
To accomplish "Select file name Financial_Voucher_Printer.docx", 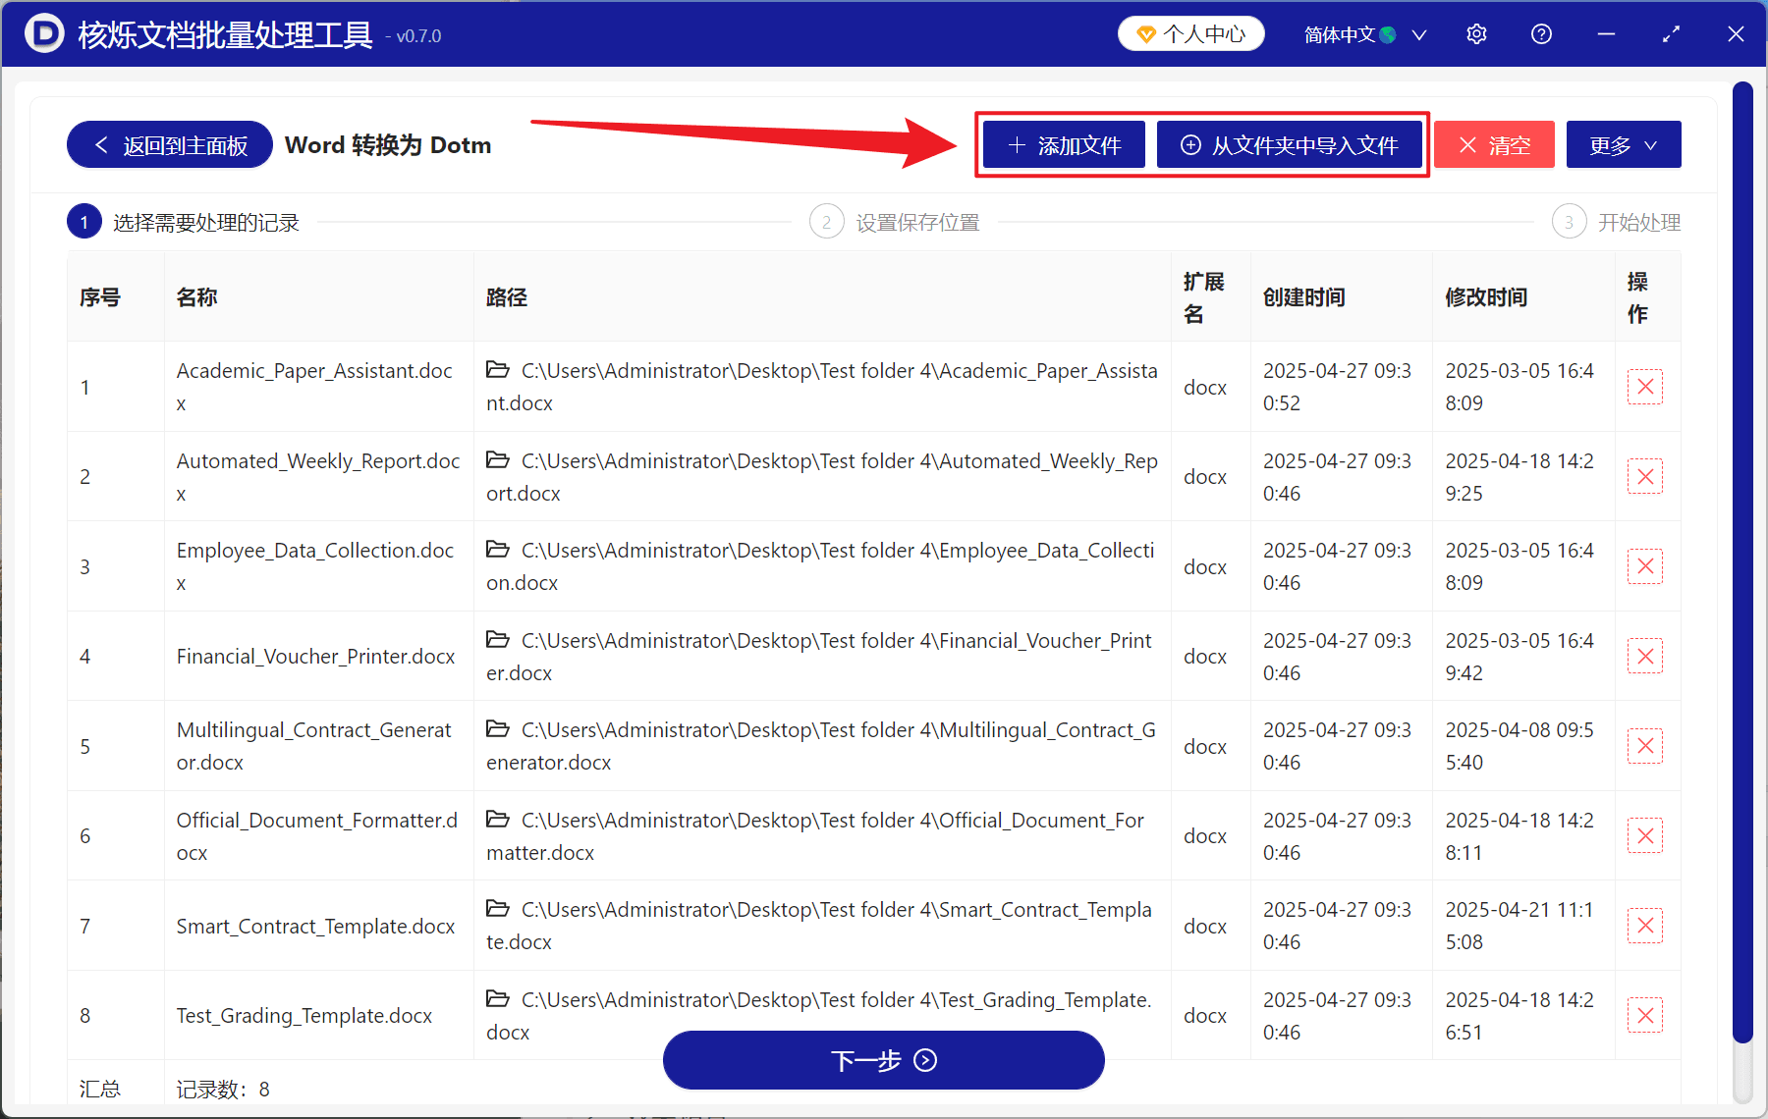I will pyautogui.click(x=315, y=657).
